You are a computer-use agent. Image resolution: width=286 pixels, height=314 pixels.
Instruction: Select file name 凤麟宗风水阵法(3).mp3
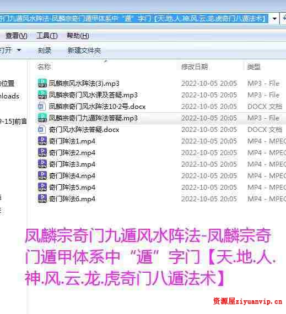point(84,83)
